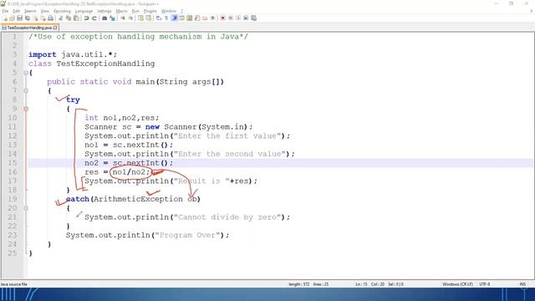
Task: Click 'Program Over' string on line 23
Action: click(187, 235)
